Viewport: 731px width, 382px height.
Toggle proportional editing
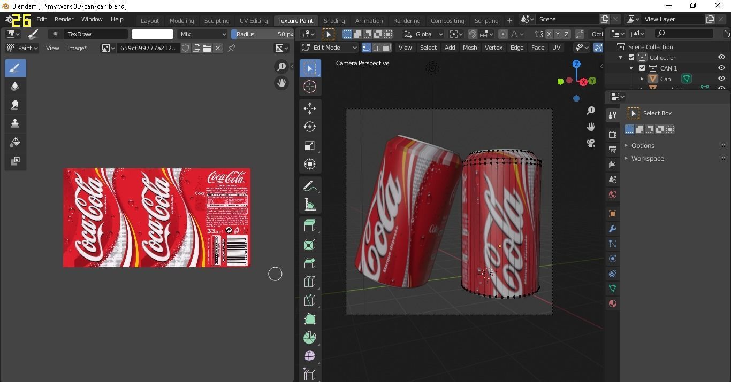502,34
